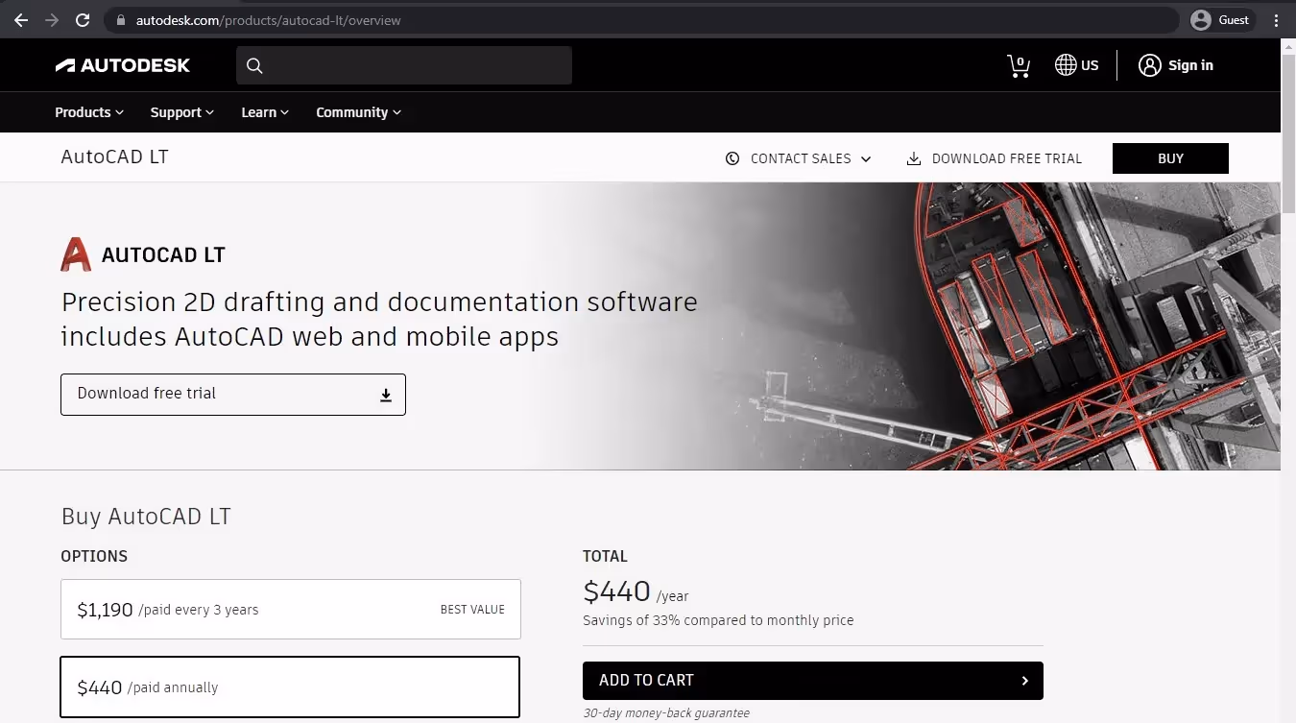Click the black BUY button
1296x723 pixels.
click(x=1170, y=158)
